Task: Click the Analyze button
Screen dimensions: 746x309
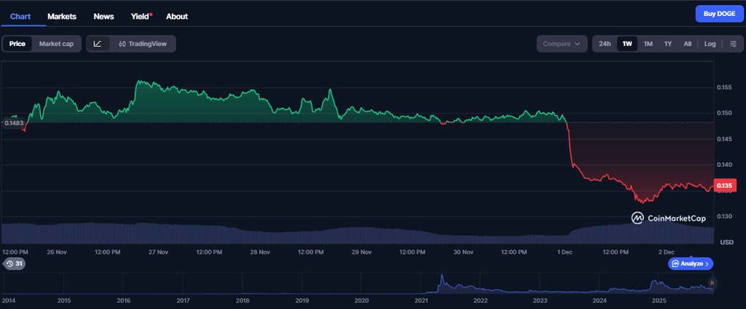Action: [x=691, y=263]
